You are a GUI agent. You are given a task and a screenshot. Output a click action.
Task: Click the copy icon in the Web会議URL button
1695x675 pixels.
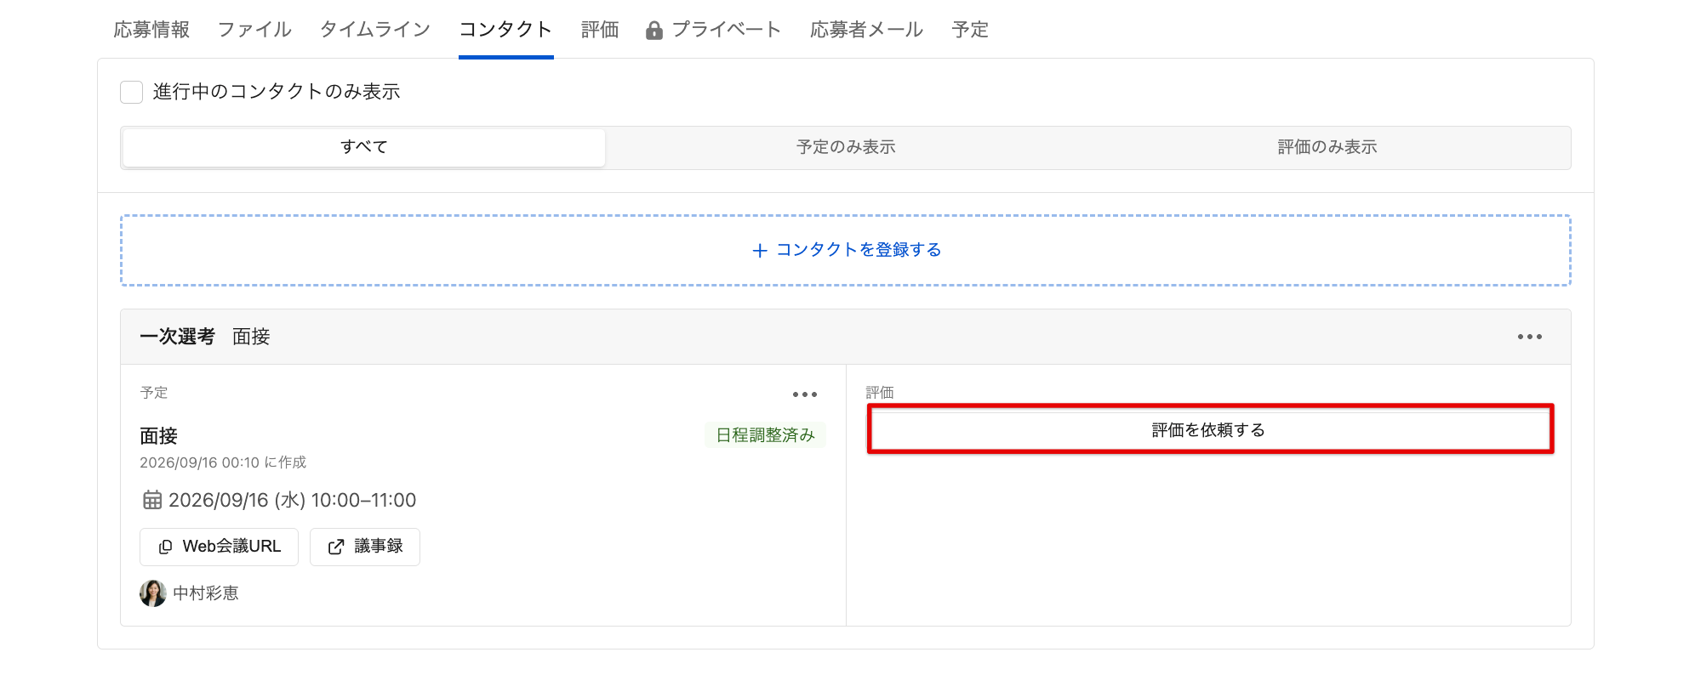[x=166, y=547]
